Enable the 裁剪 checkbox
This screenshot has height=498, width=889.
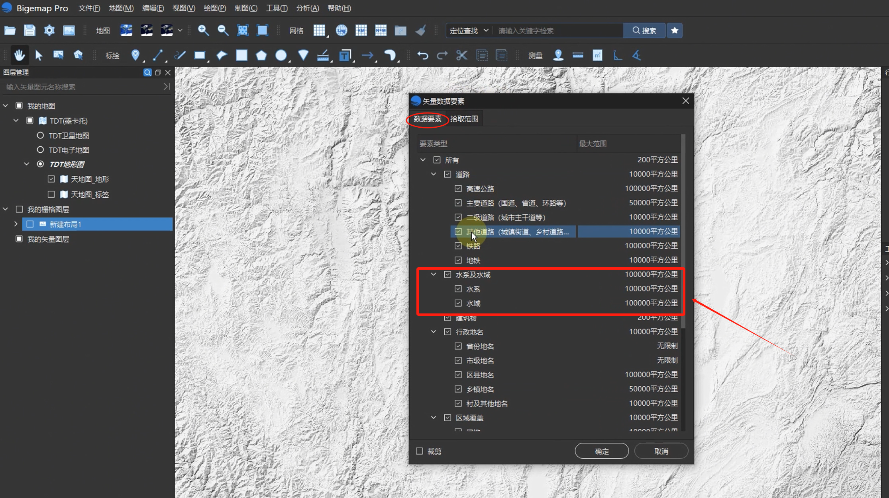pos(420,451)
